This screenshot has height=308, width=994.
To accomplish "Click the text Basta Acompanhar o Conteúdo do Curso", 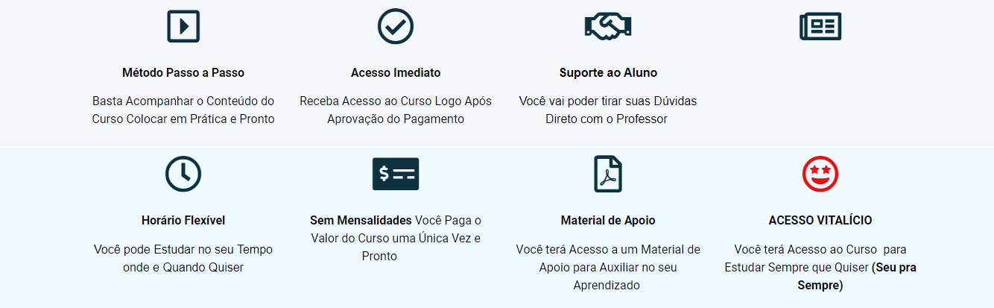I will pyautogui.click(x=183, y=110).
